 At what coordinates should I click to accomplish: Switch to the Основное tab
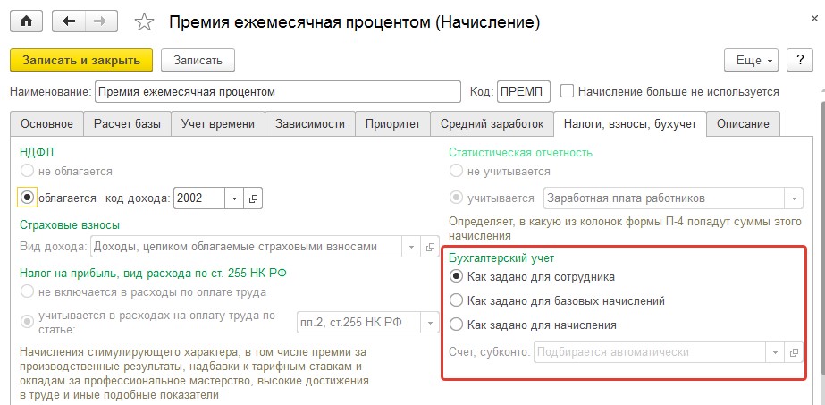coord(46,124)
